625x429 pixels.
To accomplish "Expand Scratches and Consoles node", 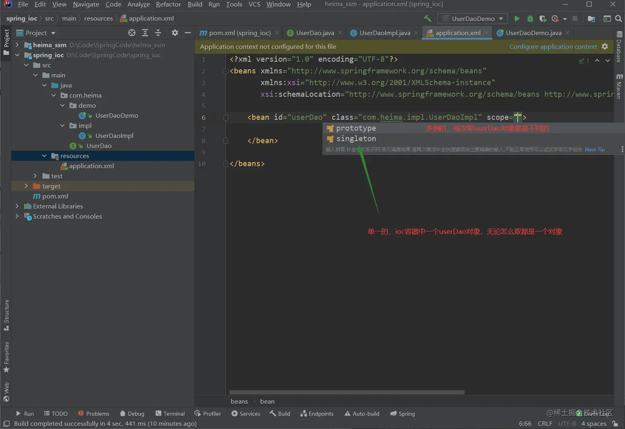I will 17,216.
